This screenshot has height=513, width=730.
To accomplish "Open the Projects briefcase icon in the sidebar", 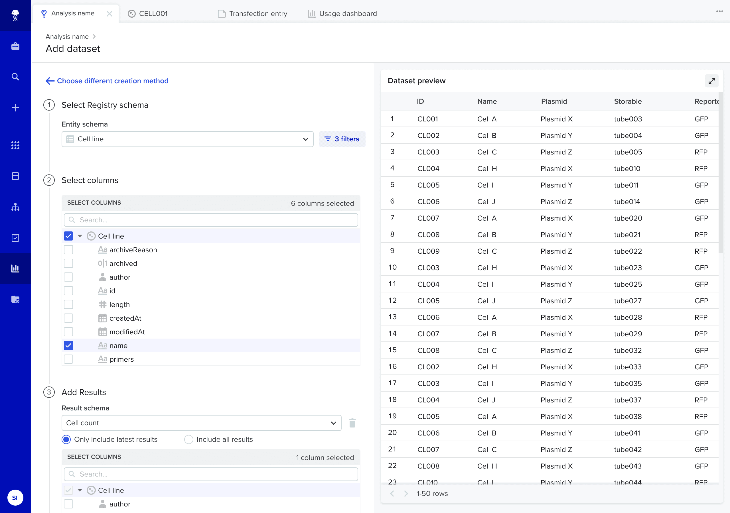I will [x=15, y=46].
